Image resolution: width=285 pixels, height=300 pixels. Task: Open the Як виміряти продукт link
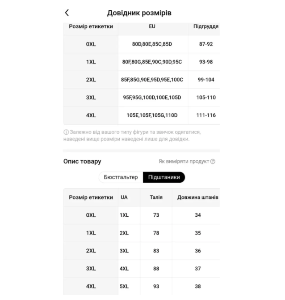click(184, 162)
